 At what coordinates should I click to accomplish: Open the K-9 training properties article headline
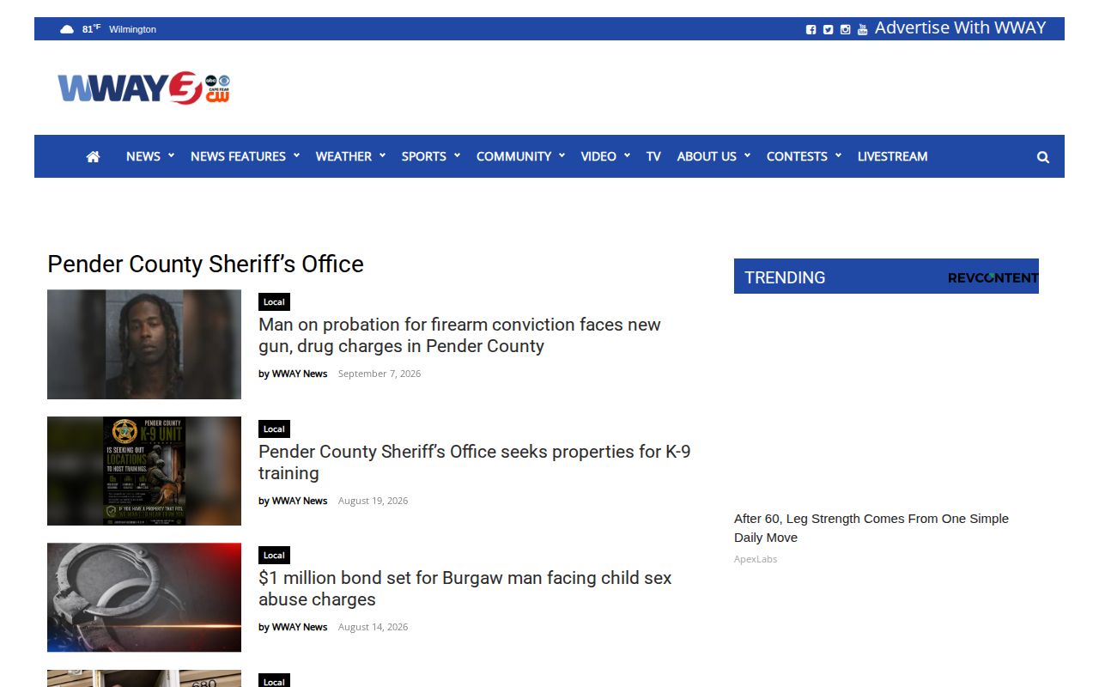[474, 463]
